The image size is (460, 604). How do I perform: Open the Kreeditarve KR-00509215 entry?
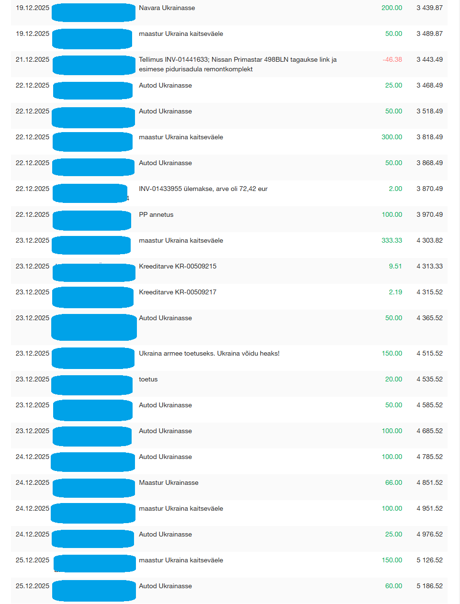[x=178, y=267]
